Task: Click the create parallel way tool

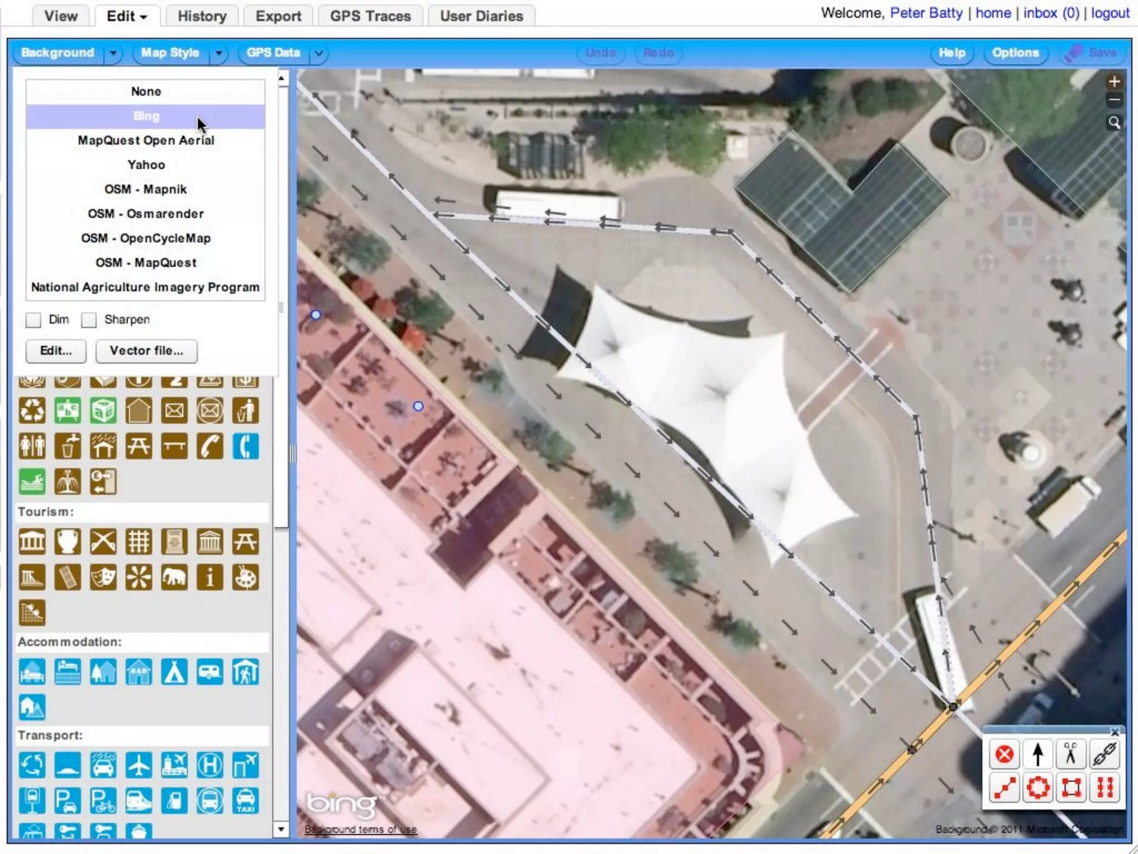Action: pyautogui.click(x=1105, y=787)
